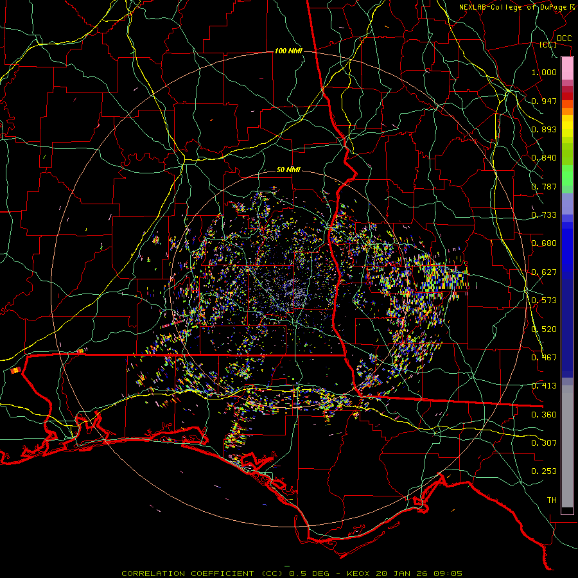Click the DCC label above the color scale
578x578 pixels.
point(564,39)
